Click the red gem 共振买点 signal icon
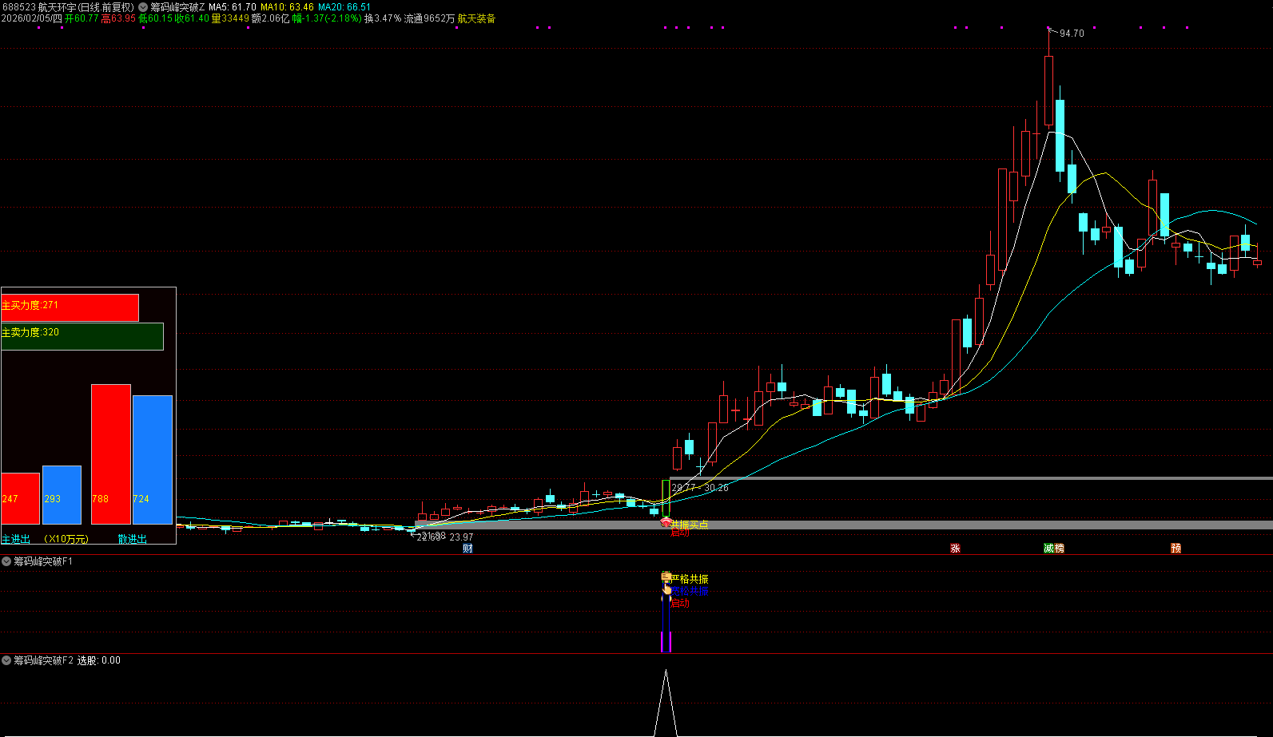Viewport: 1273px width, 737px height. 666,522
